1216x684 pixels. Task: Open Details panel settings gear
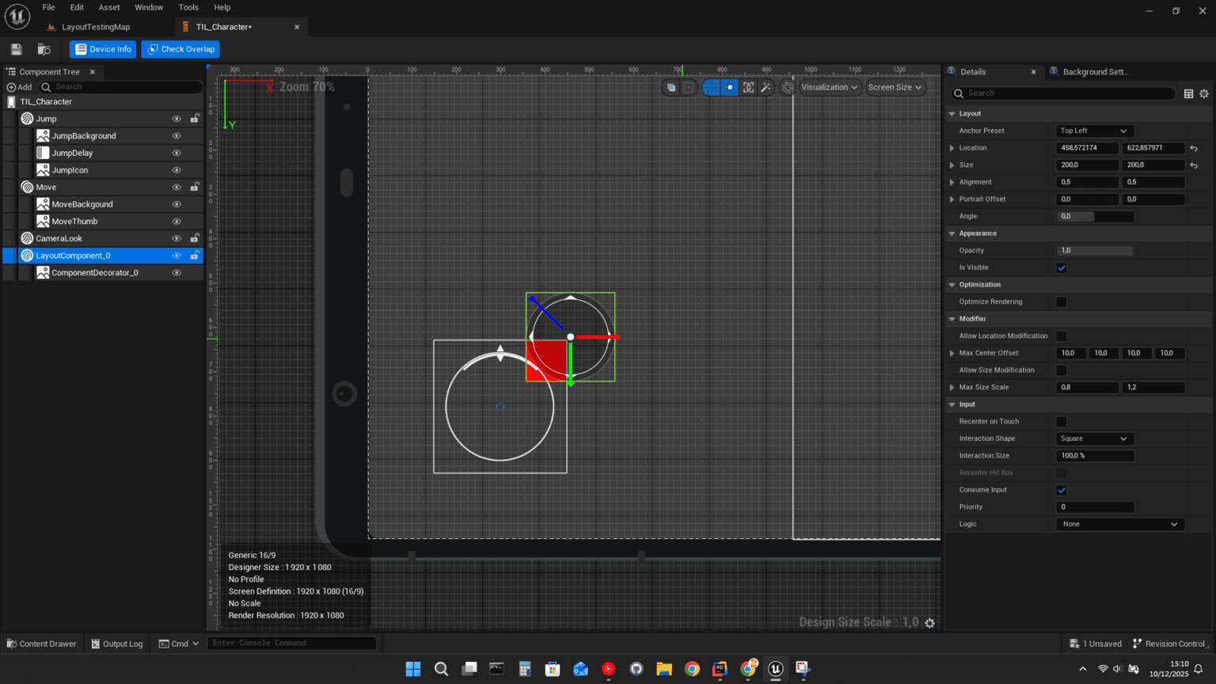(1204, 93)
